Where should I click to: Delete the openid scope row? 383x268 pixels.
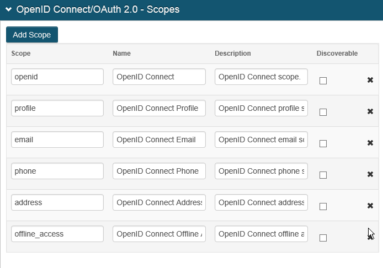tap(370, 80)
